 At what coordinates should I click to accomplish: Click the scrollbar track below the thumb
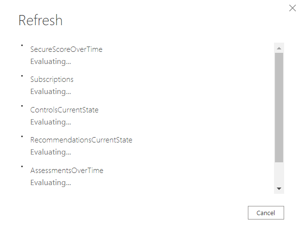(279, 173)
